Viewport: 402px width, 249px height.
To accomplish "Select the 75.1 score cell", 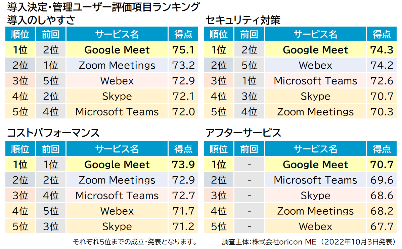I will (183, 50).
